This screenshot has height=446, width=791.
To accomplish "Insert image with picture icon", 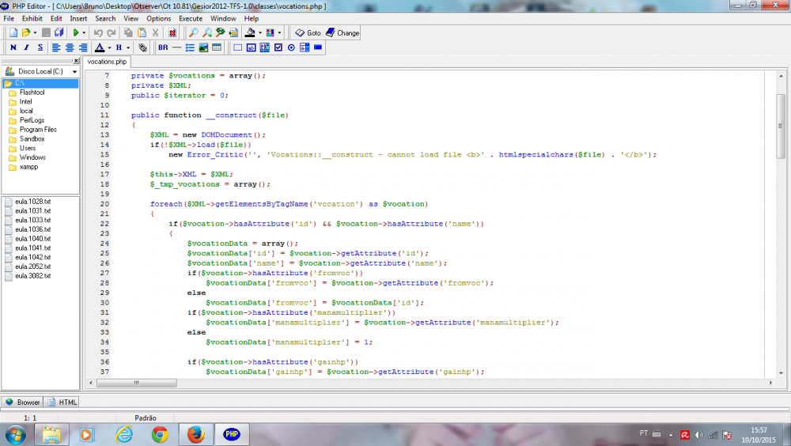I will click(203, 47).
